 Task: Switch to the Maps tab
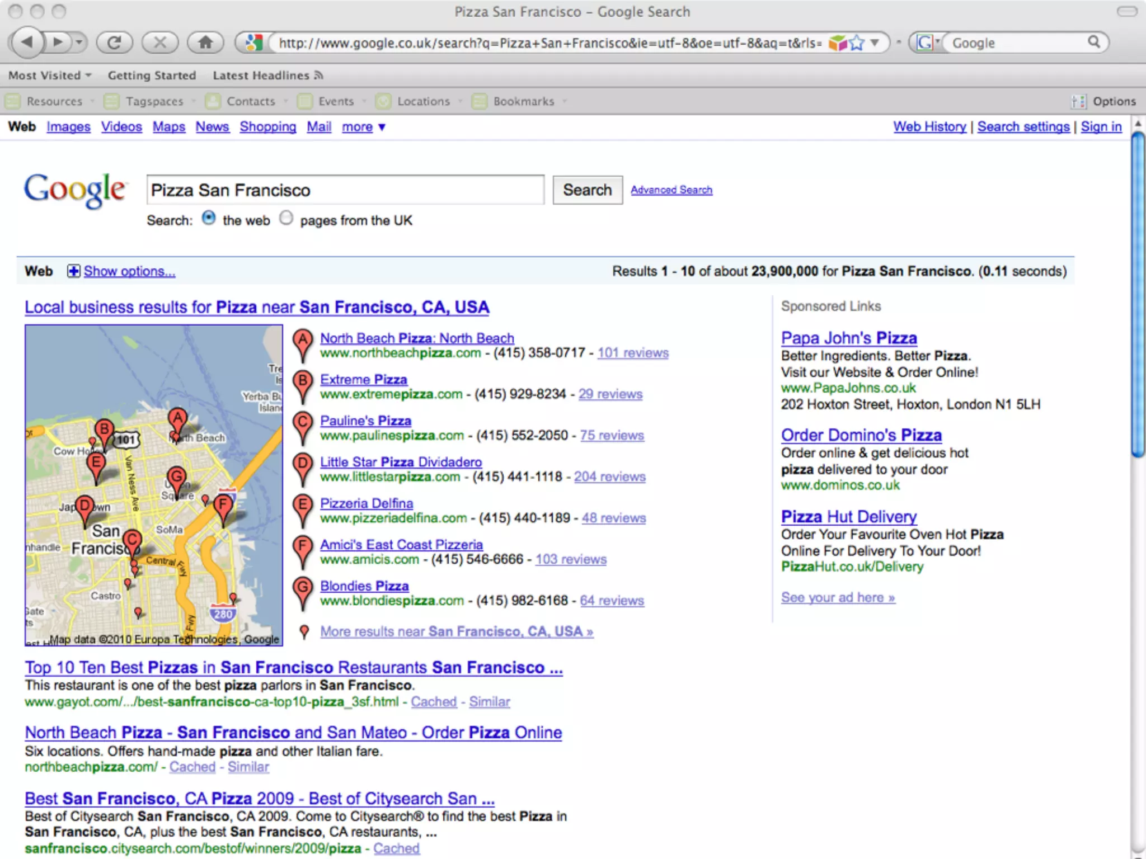pyautogui.click(x=168, y=127)
